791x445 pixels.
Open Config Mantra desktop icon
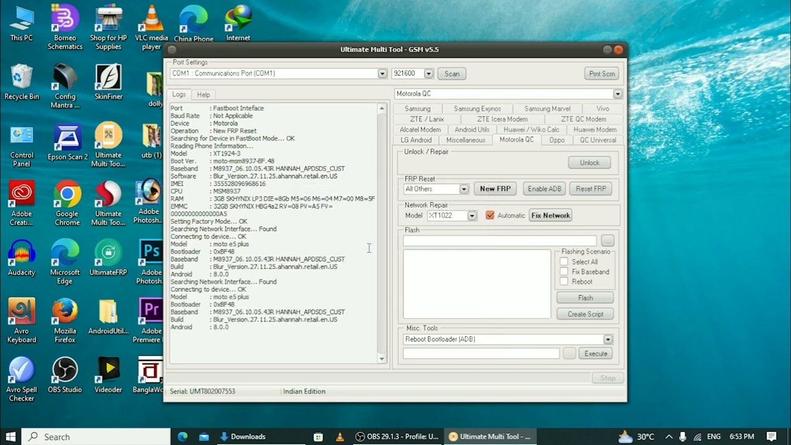tap(65, 87)
